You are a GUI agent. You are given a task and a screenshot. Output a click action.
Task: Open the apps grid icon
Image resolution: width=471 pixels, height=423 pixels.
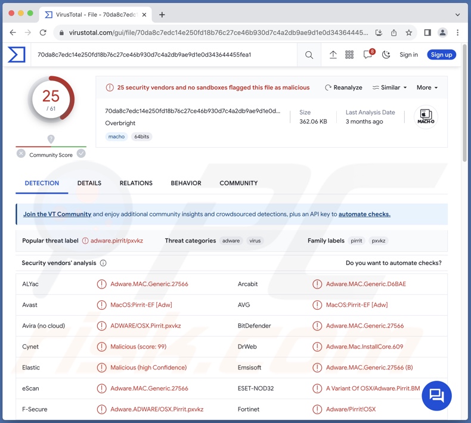tap(349, 55)
